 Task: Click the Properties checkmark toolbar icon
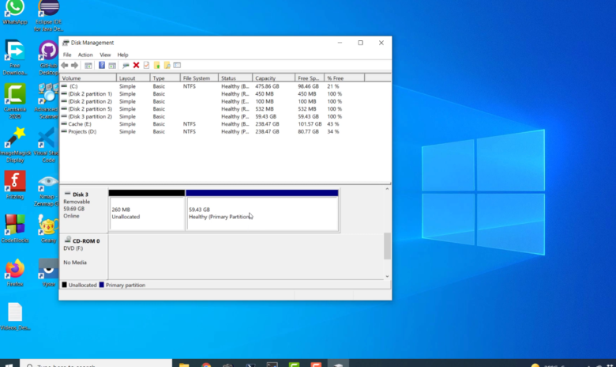click(147, 66)
